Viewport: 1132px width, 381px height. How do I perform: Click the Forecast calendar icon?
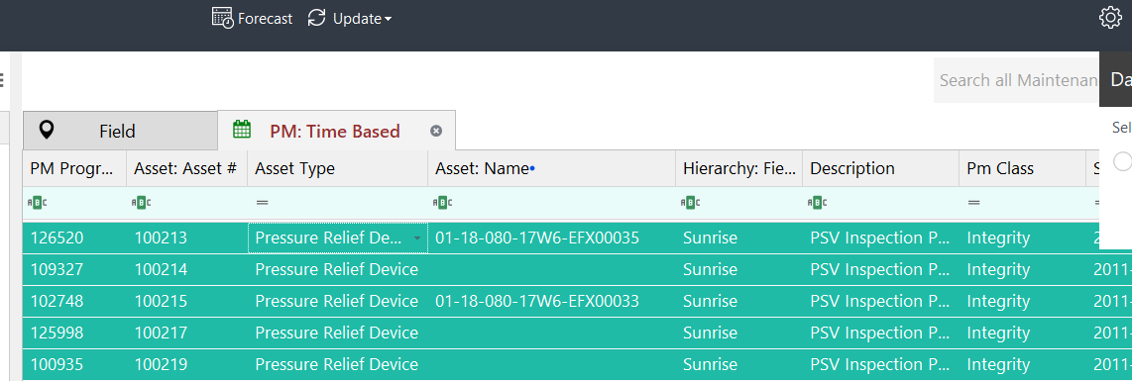click(x=222, y=17)
